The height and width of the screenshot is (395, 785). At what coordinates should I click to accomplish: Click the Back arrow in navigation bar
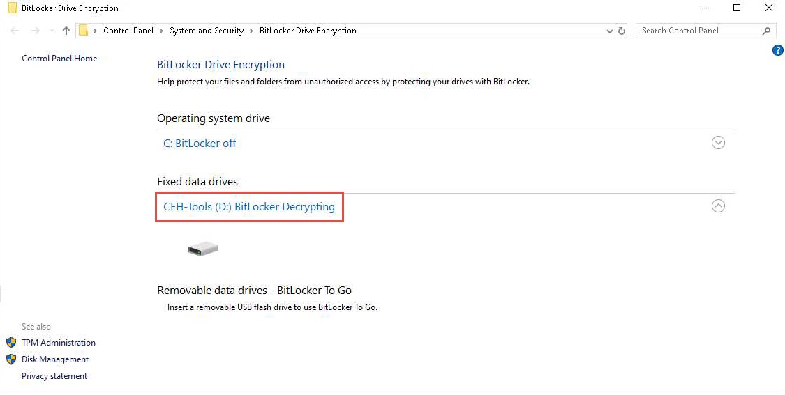click(x=15, y=31)
